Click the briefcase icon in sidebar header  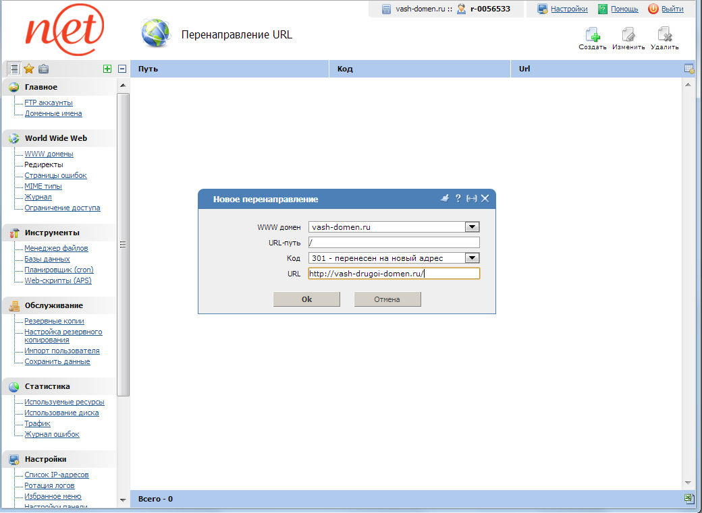[43, 68]
